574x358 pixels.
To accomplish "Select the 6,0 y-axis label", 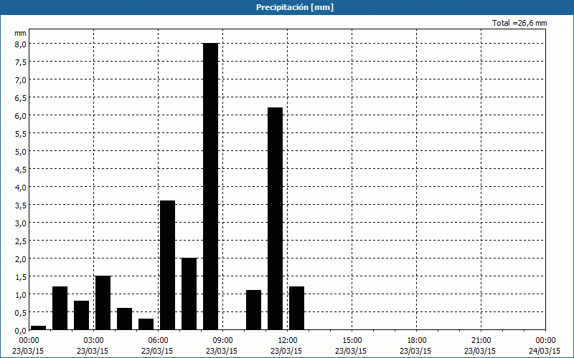I will (20, 115).
